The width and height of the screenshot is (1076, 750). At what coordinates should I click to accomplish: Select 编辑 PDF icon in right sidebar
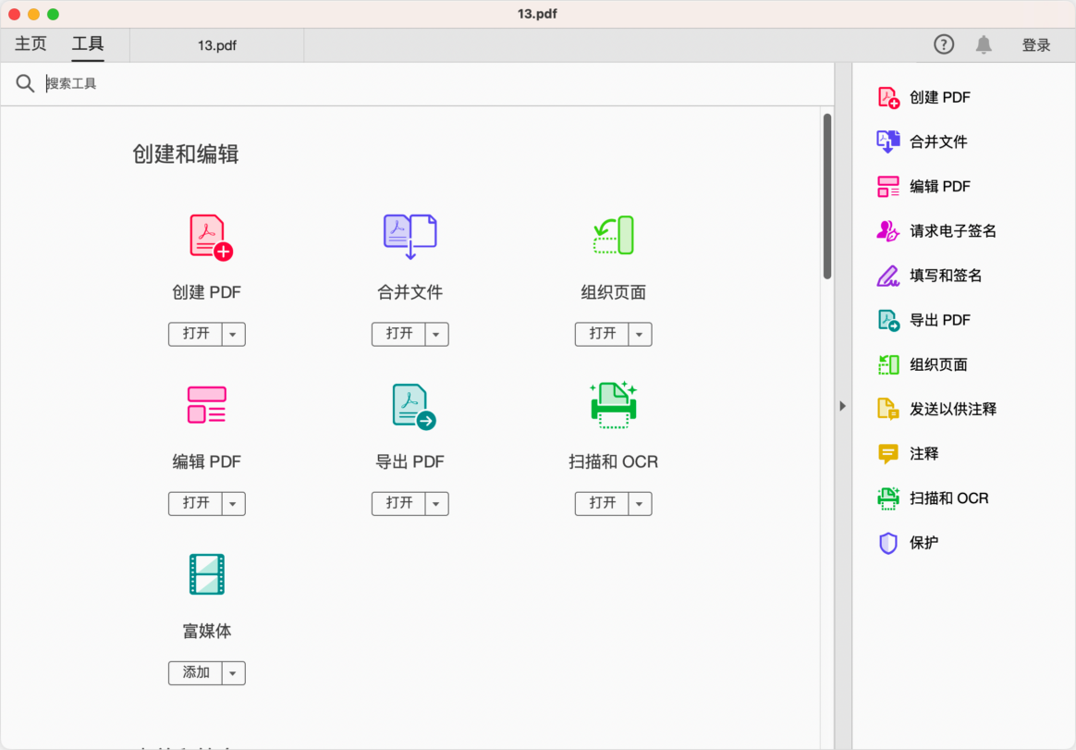(x=888, y=186)
